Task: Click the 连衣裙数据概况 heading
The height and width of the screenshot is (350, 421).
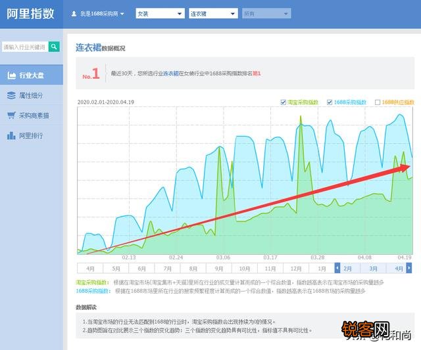Action: [x=101, y=47]
